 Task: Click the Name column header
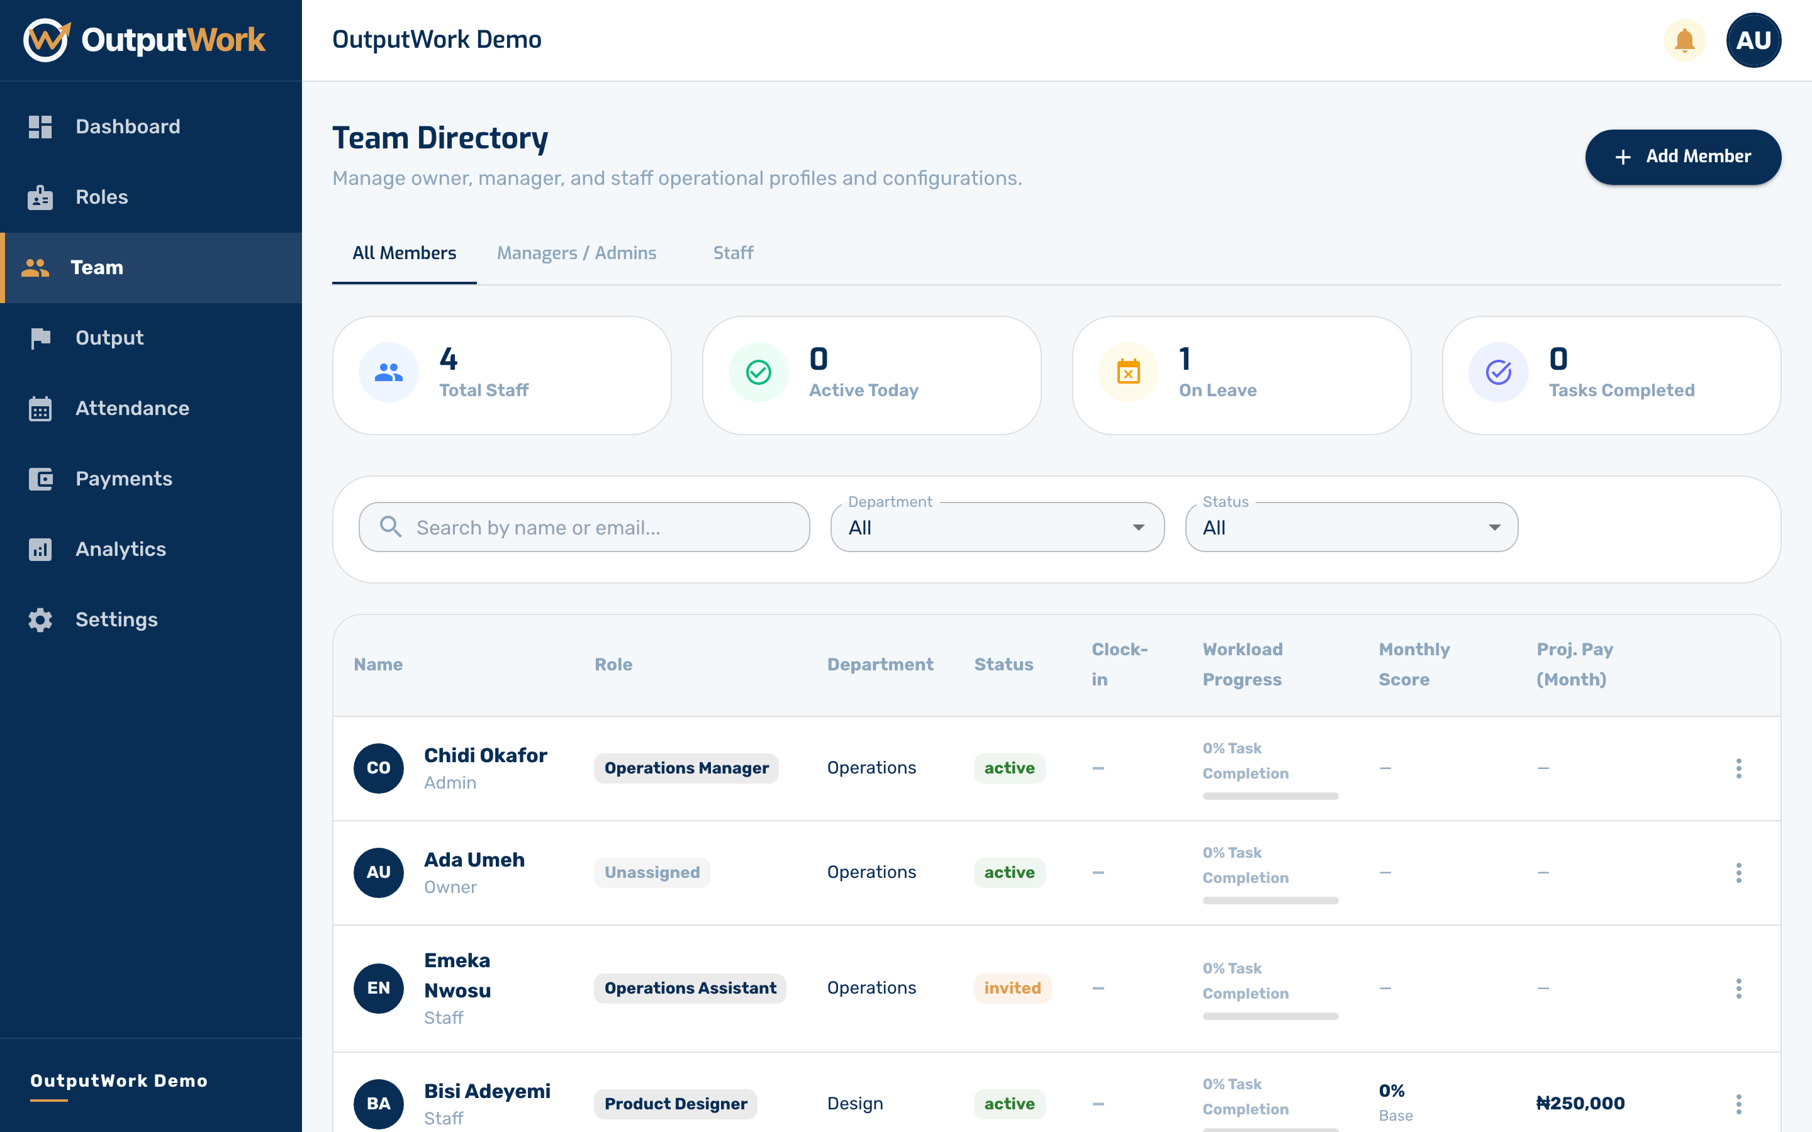point(378,664)
